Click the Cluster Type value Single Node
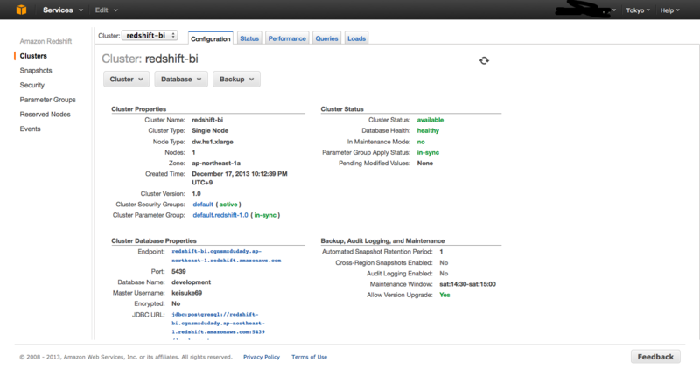 [x=210, y=130]
